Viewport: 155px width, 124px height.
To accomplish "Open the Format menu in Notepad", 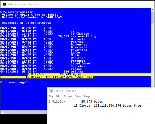I will pos(68,96).
